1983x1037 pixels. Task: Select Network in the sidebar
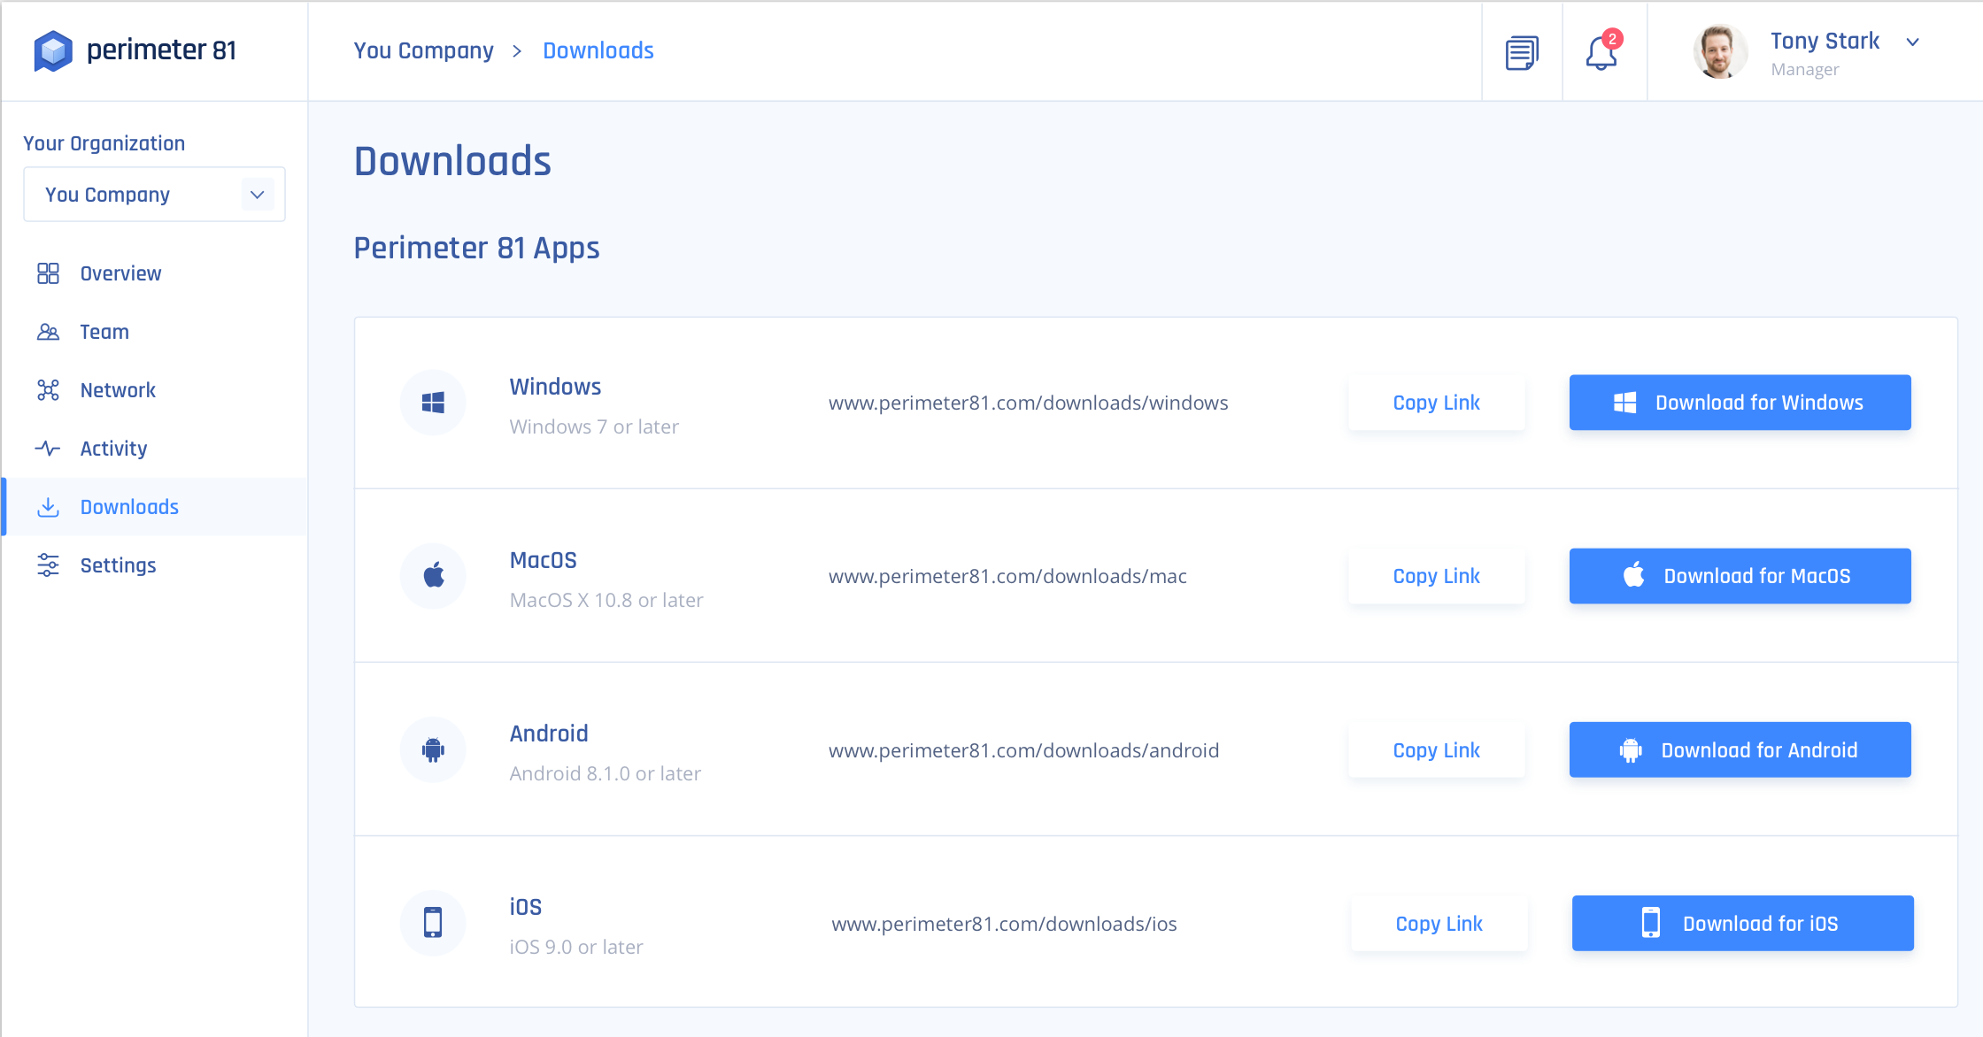118,390
